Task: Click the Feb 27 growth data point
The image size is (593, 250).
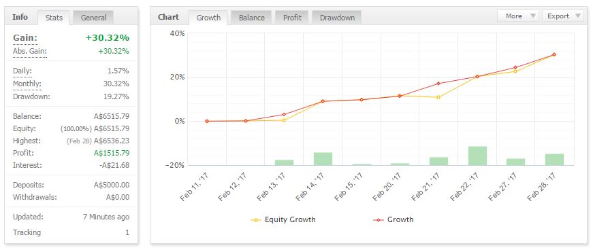Action: point(515,68)
